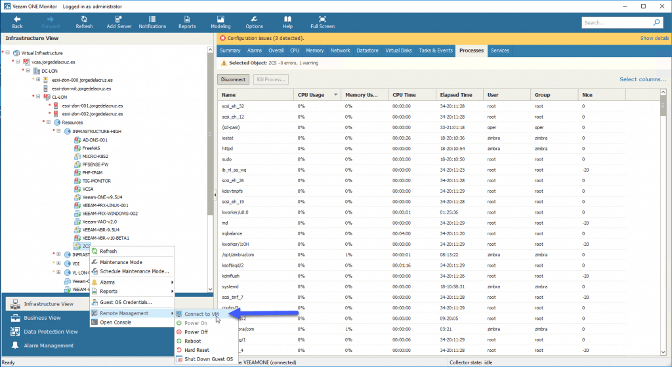Sort by the CPU Usage column dropdown arrow
Image resolution: width=672 pixels, height=367 pixels.
coord(335,95)
